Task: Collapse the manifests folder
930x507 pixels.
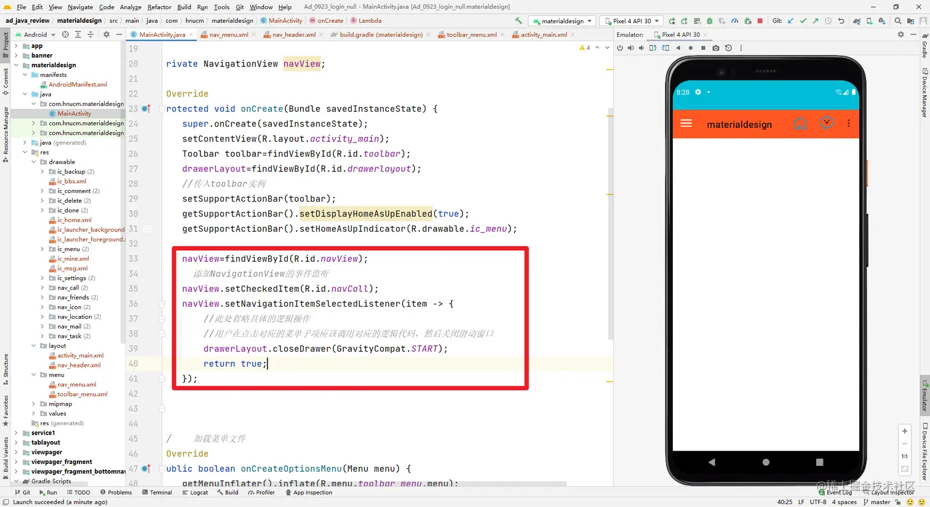Action: pyautogui.click(x=25, y=75)
